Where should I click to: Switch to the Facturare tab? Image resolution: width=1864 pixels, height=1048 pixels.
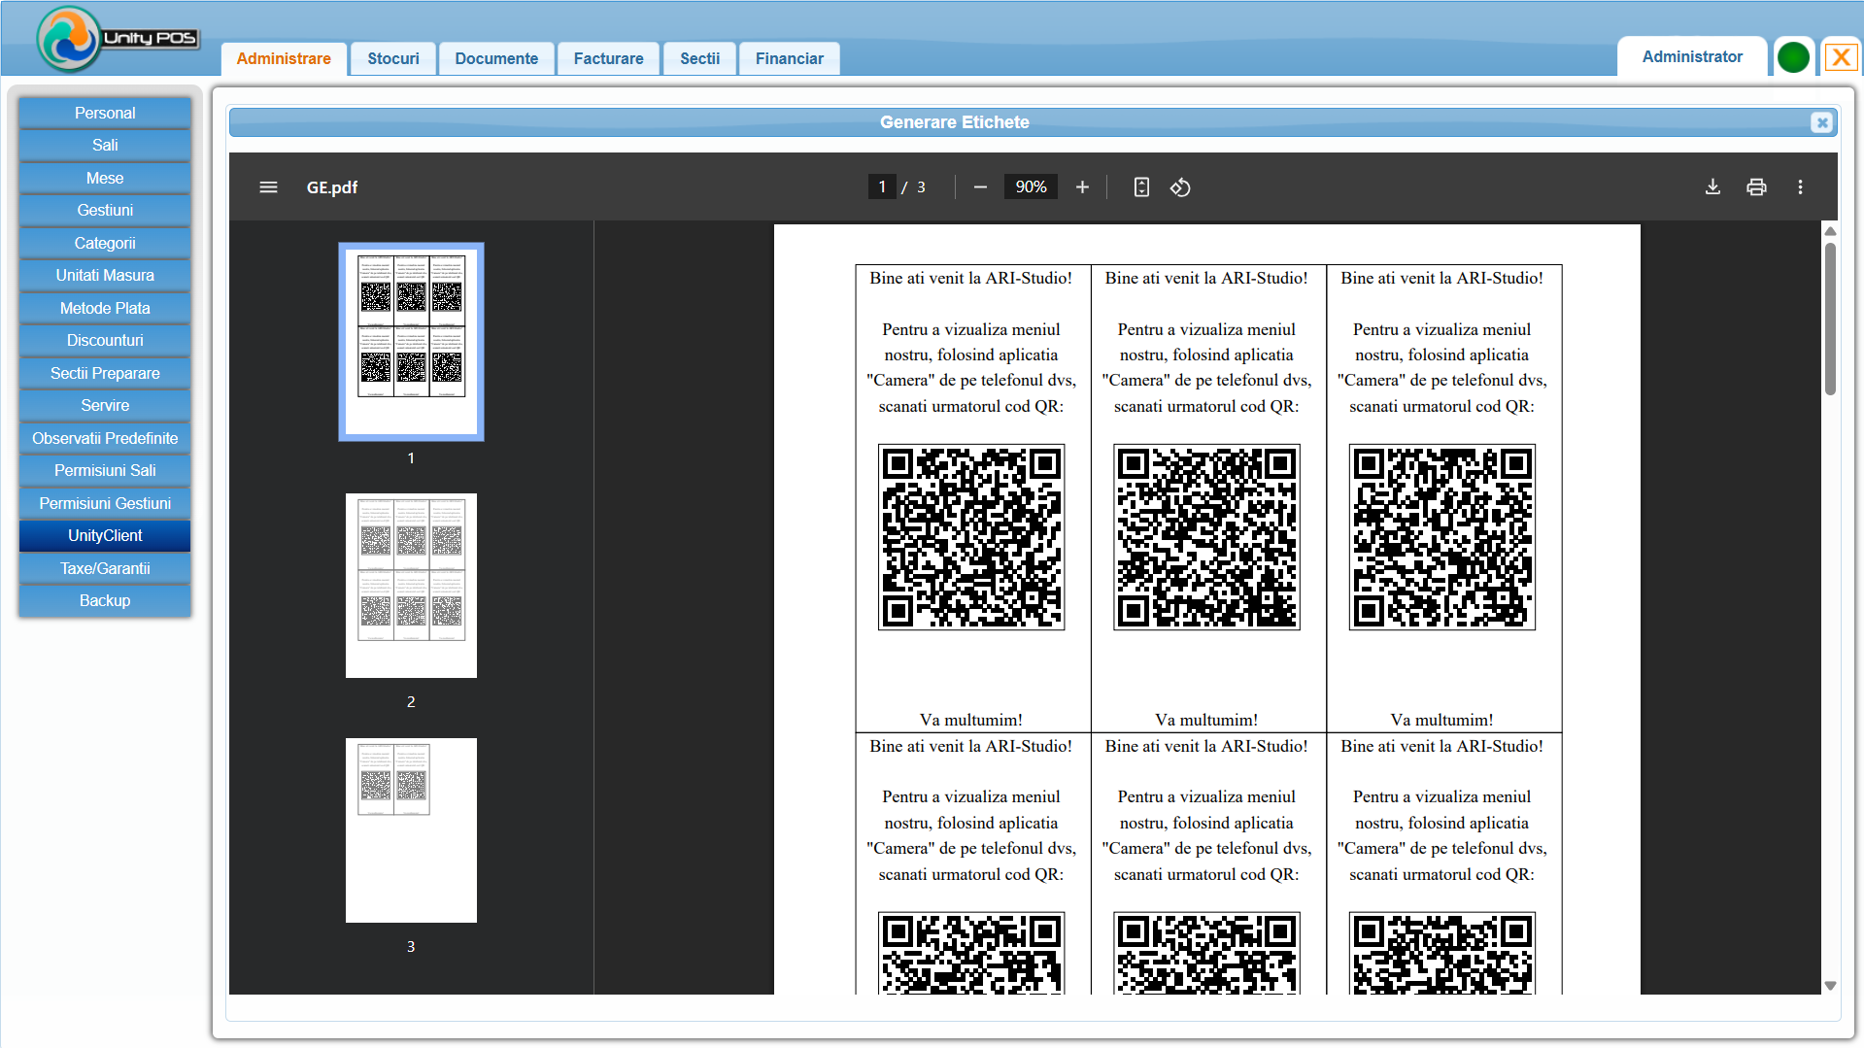tap(608, 58)
